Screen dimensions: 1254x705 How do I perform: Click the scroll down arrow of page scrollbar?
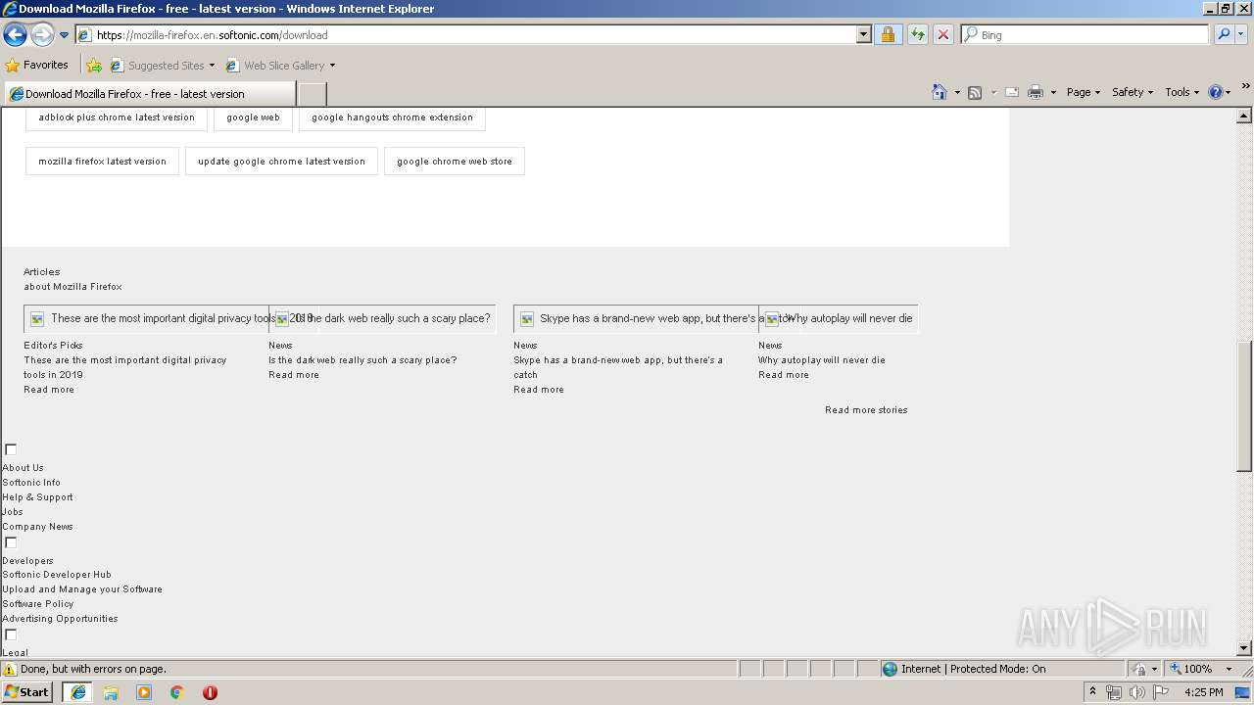[x=1244, y=648]
